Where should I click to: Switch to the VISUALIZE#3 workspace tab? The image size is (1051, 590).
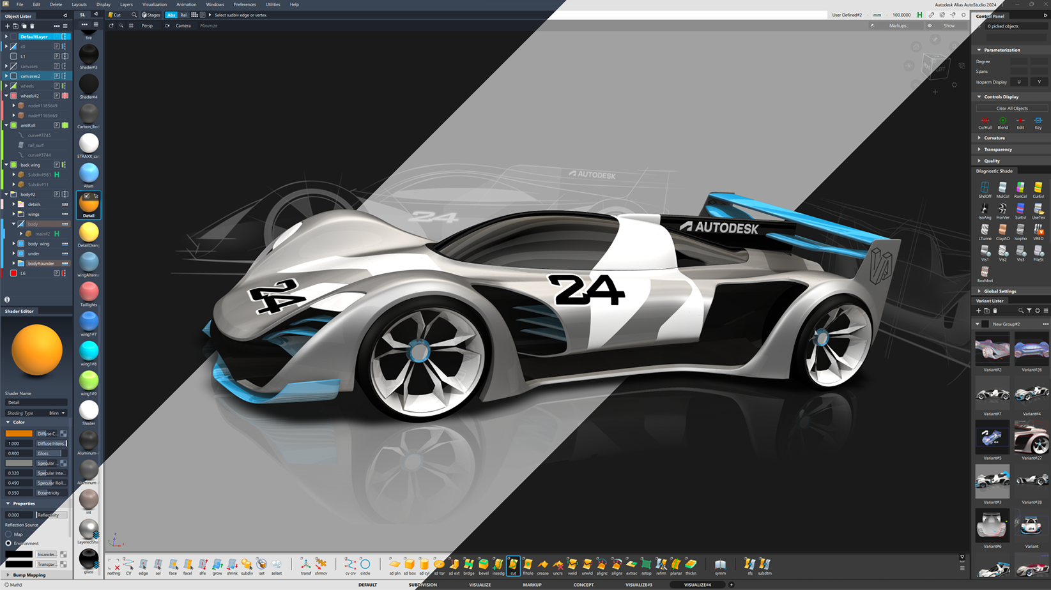639,585
